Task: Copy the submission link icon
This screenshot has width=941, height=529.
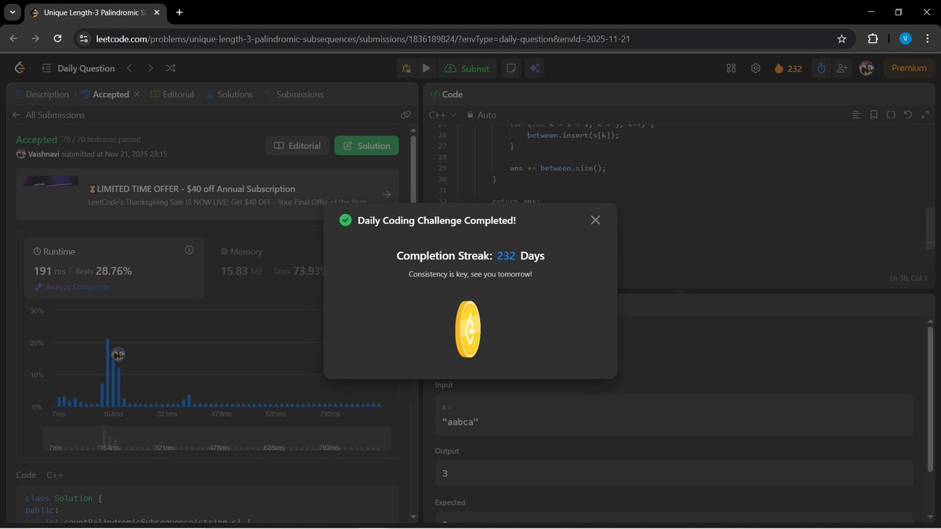Action: coord(406,114)
